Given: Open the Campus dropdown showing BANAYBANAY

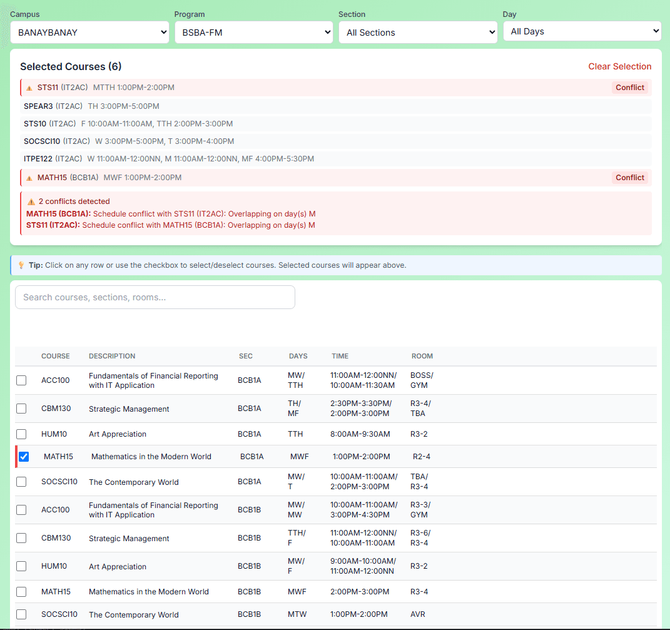Looking at the screenshot, I should click(x=89, y=33).
